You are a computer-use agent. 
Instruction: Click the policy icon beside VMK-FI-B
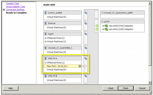click(86, 76)
